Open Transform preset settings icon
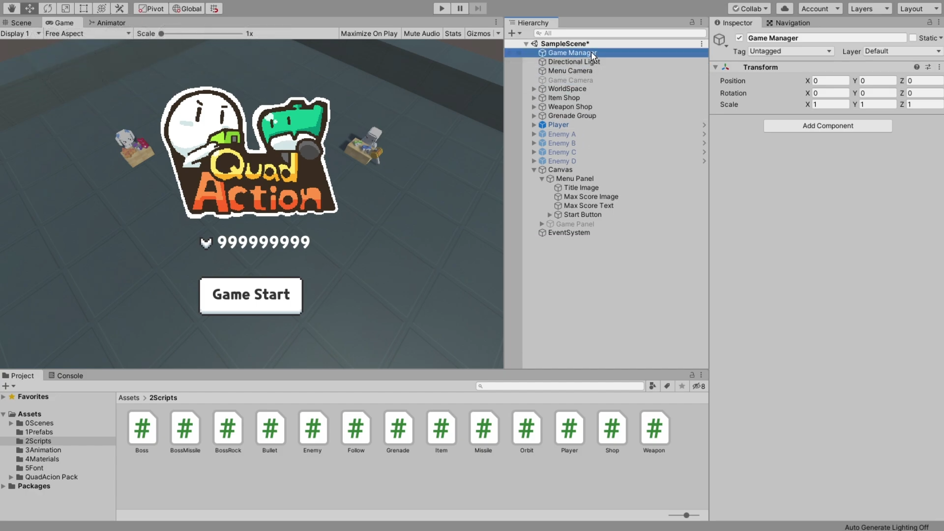Image resolution: width=944 pixels, height=531 pixels. tap(928, 67)
